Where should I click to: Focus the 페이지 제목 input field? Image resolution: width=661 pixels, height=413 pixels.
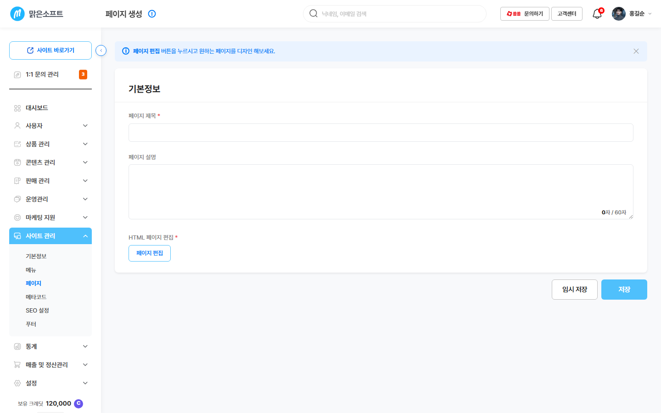381,133
